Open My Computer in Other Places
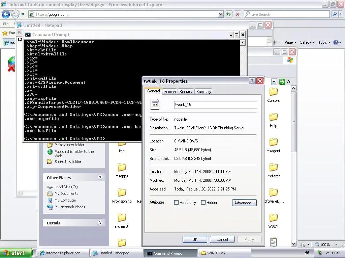Image resolution: width=345 pixels, height=258 pixels. [65, 200]
